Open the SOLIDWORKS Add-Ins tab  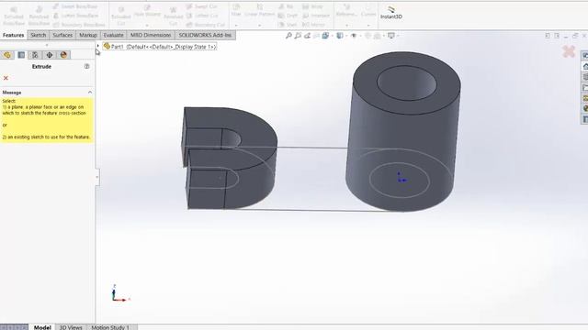(205, 35)
